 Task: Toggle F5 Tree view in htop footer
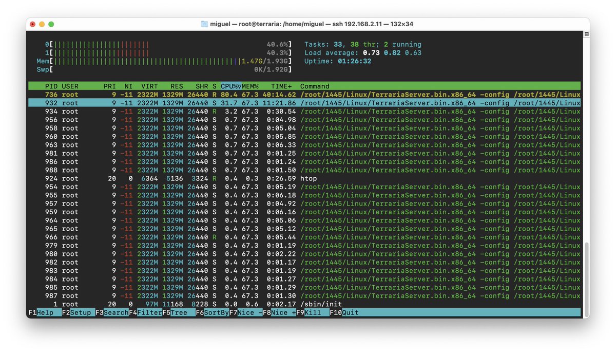[x=179, y=312]
